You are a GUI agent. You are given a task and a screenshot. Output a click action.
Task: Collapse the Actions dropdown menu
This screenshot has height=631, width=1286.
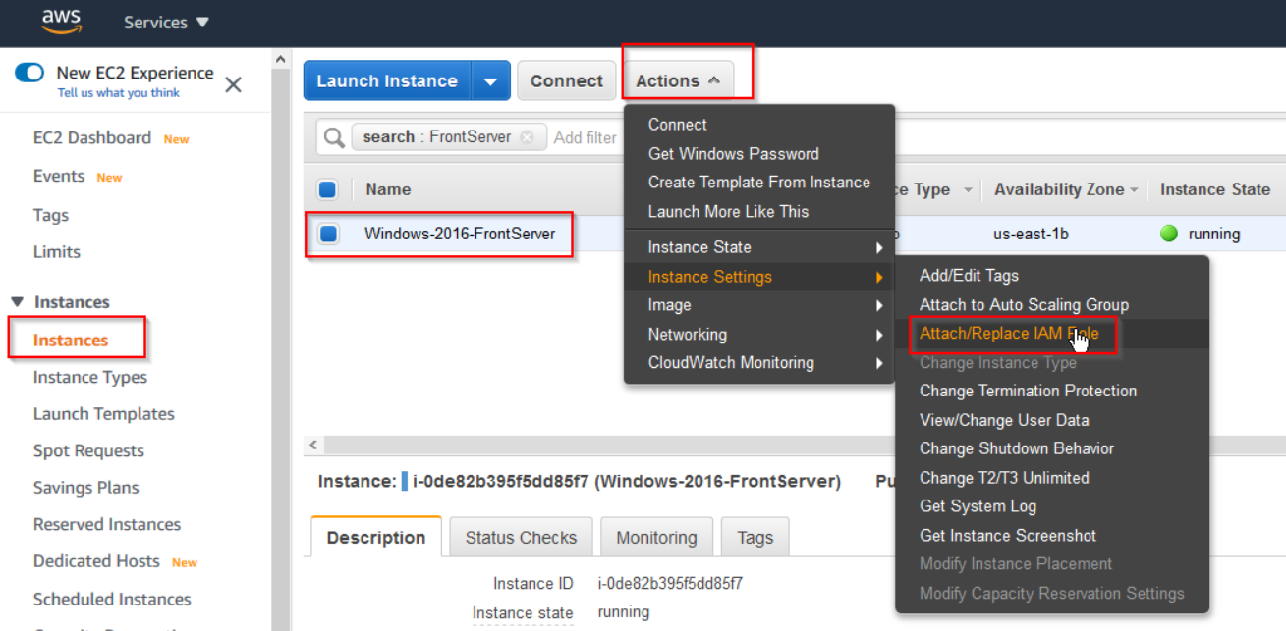[x=678, y=81]
